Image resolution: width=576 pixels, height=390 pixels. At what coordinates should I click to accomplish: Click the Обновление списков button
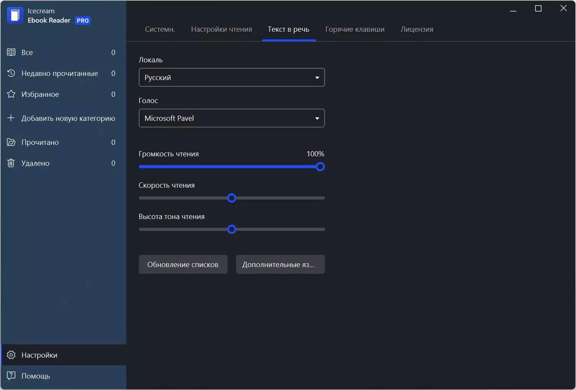point(183,265)
